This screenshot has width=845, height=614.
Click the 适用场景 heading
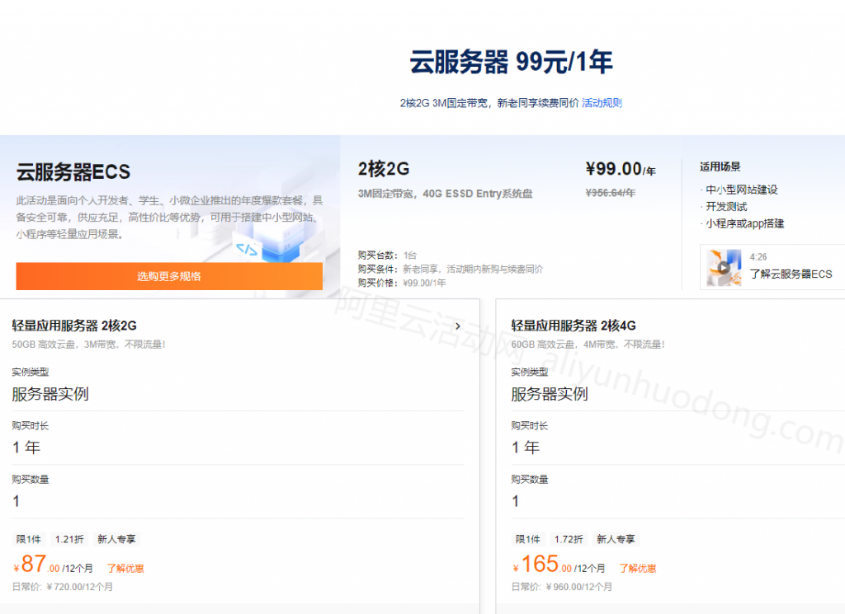pyautogui.click(x=720, y=166)
